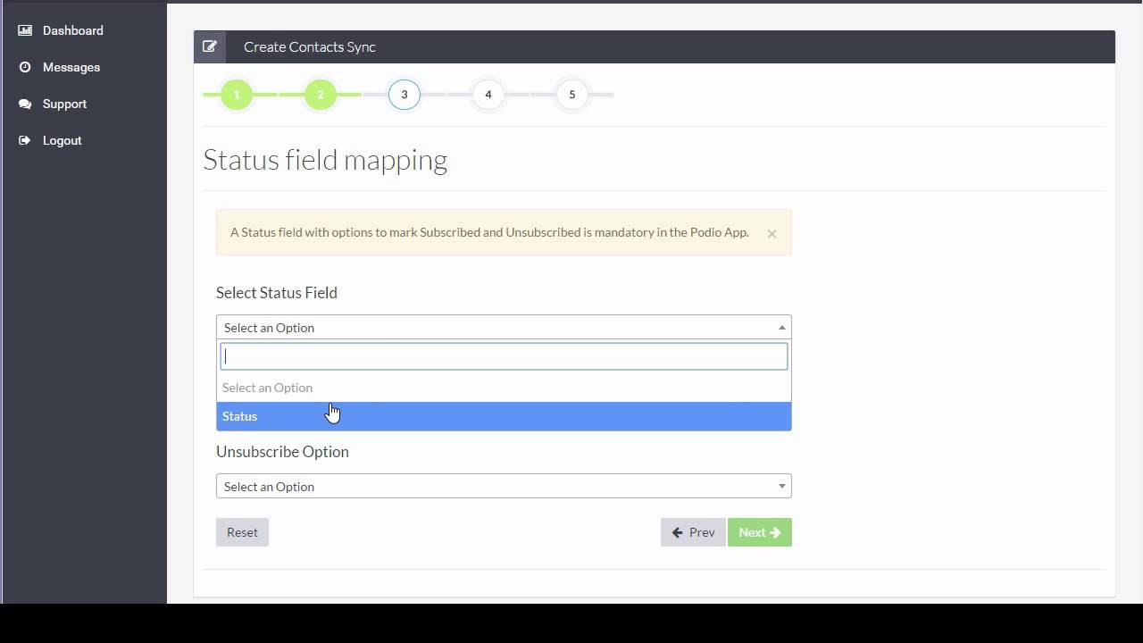Open Support from the sidebar
The image size is (1143, 643).
point(64,104)
